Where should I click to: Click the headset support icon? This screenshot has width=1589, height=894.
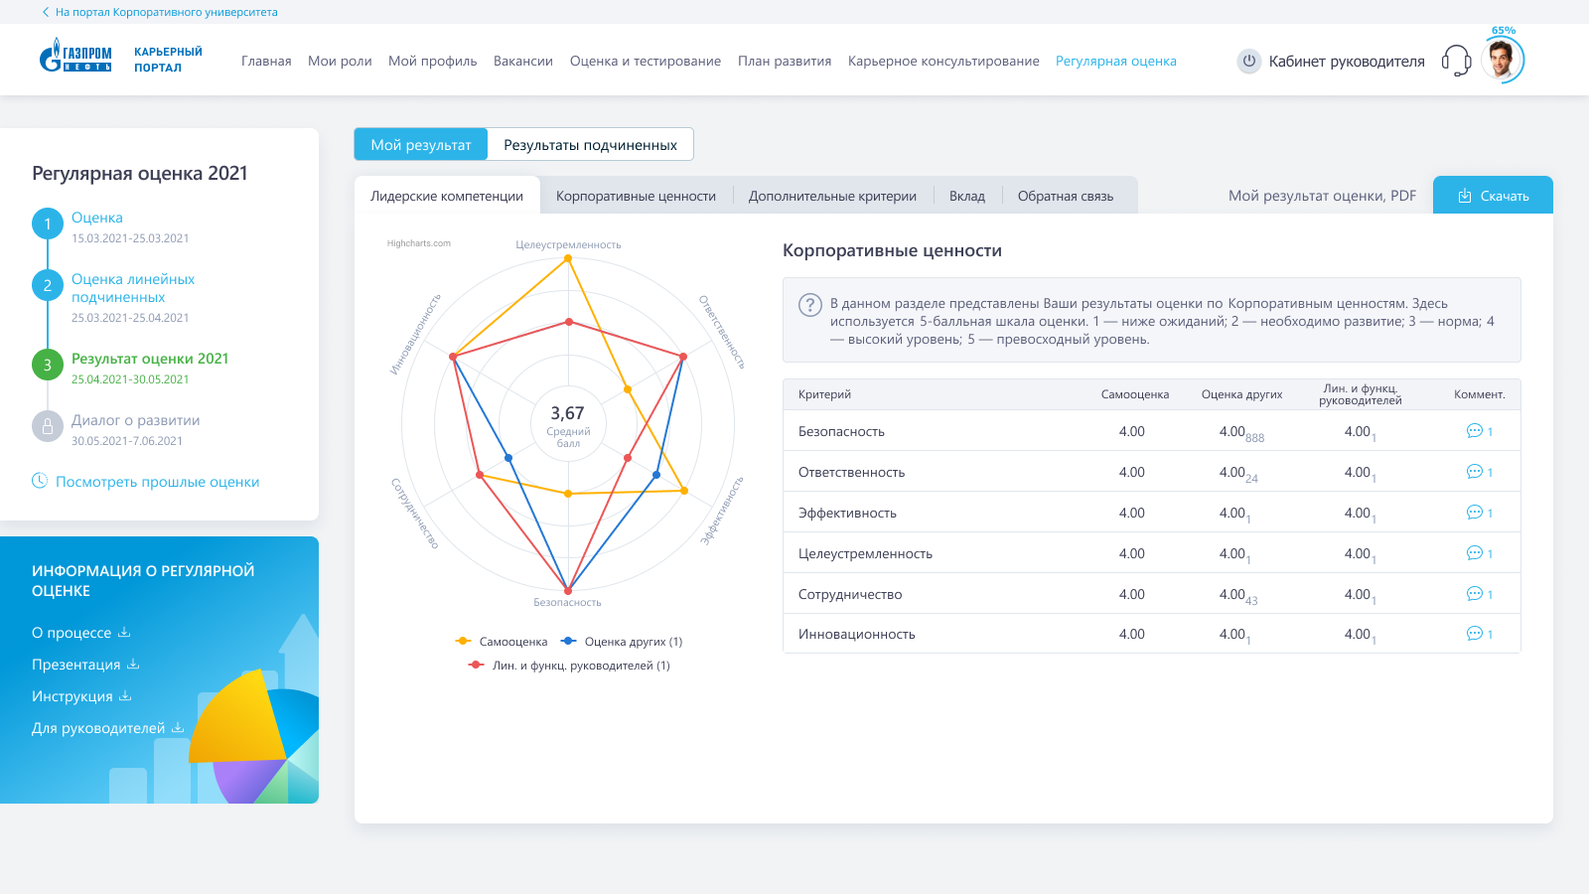click(x=1456, y=61)
